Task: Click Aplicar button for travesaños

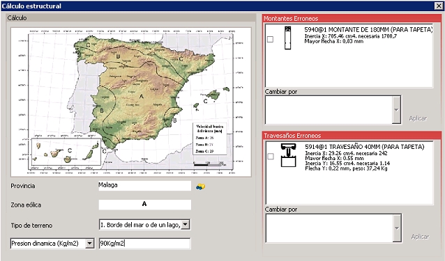Action: 420,237
